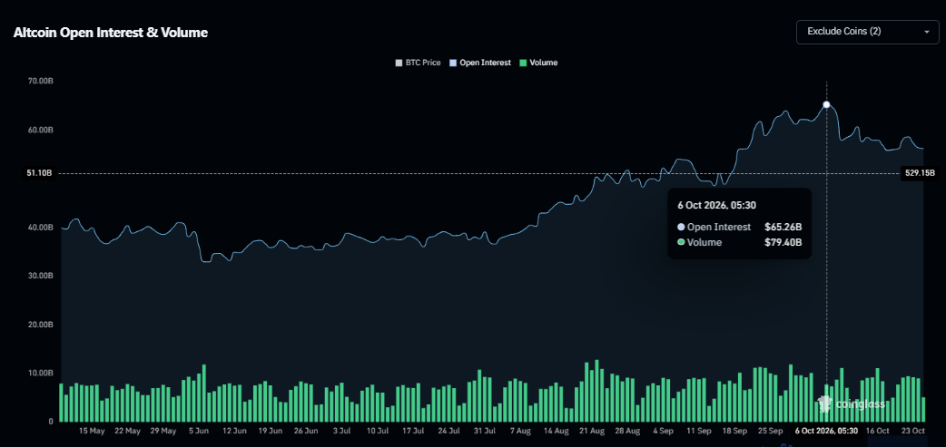The height and width of the screenshot is (447, 946).
Task: Click the 14 Aug x-axis date
Action: click(556, 432)
